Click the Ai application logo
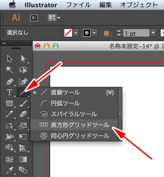Viewport: 164px width, 177px height. (x=16, y=18)
